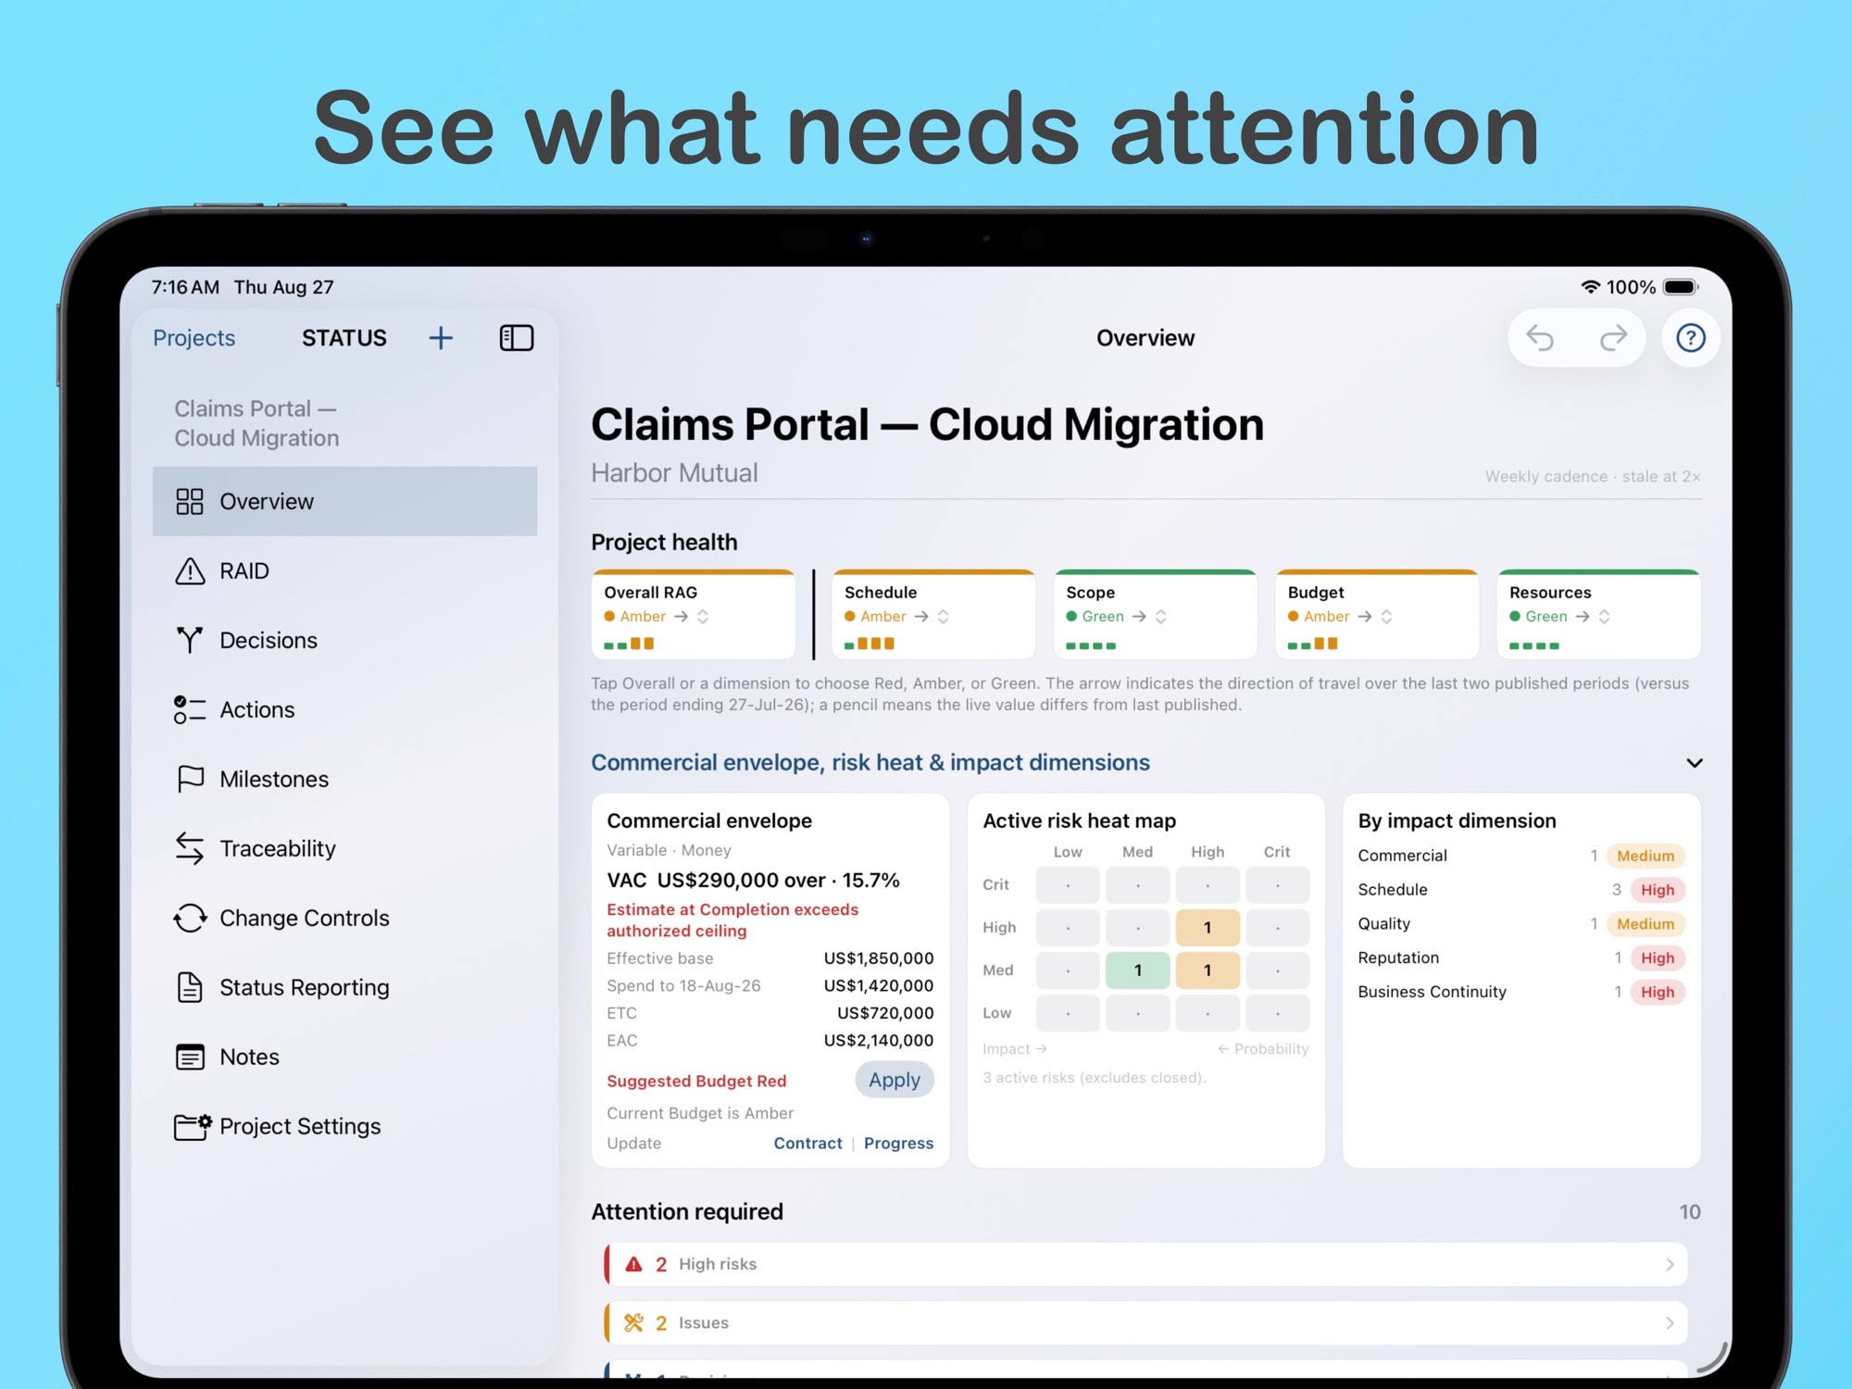Screen dimensions: 1852x1389
Task: Click the Project Settings folder-gear icon
Action: [193, 1126]
